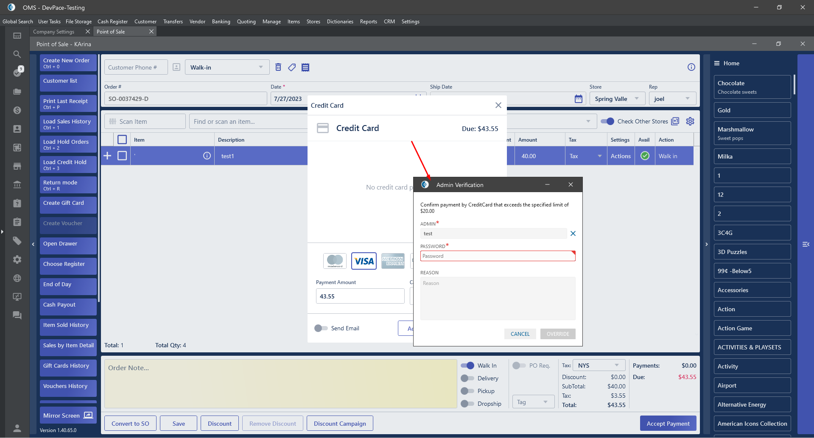814x438 pixels.
Task: Open the Banking menu
Action: tap(221, 22)
